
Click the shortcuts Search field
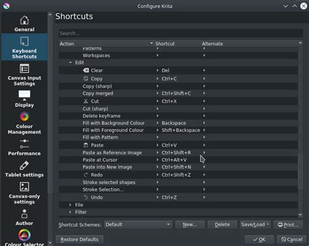coord(181,33)
